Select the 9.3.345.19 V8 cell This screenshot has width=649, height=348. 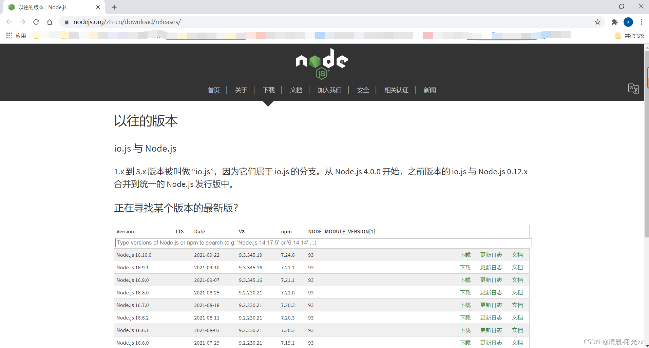point(250,255)
